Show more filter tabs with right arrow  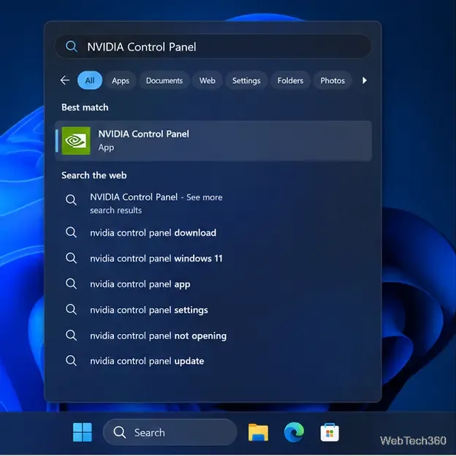pyautogui.click(x=365, y=80)
